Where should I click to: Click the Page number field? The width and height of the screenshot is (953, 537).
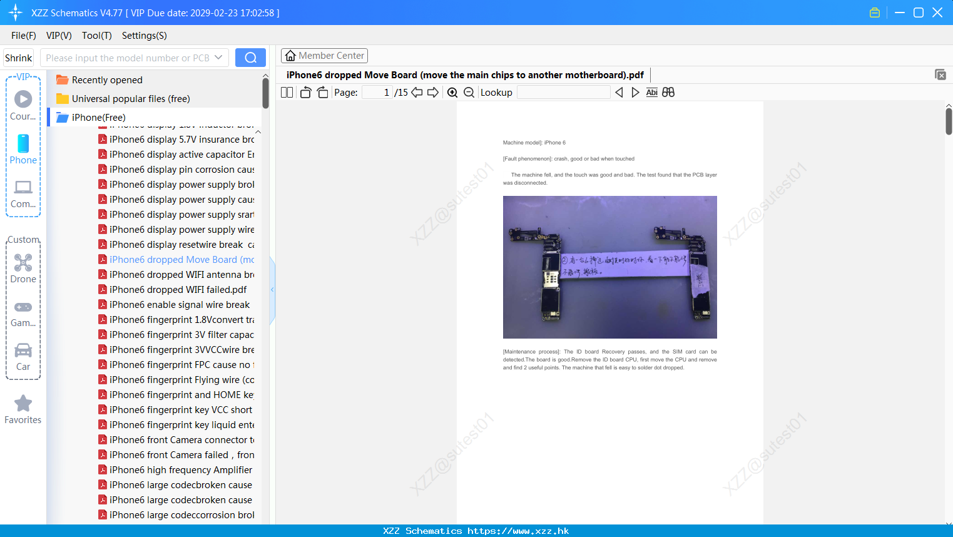click(377, 92)
